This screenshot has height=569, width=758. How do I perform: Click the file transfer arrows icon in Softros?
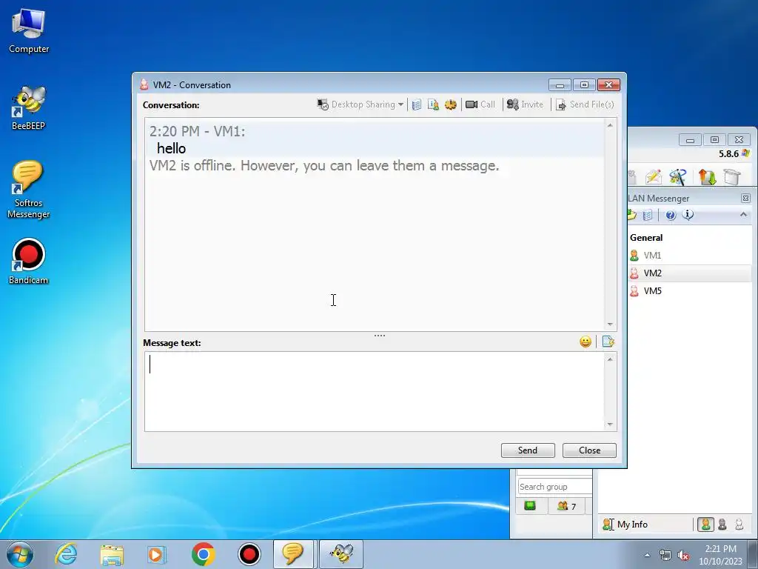(x=707, y=176)
